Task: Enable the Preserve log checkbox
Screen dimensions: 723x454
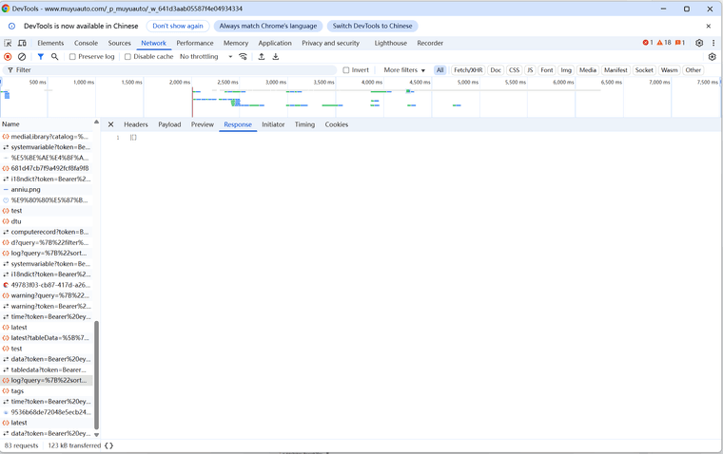Action: [x=72, y=57]
